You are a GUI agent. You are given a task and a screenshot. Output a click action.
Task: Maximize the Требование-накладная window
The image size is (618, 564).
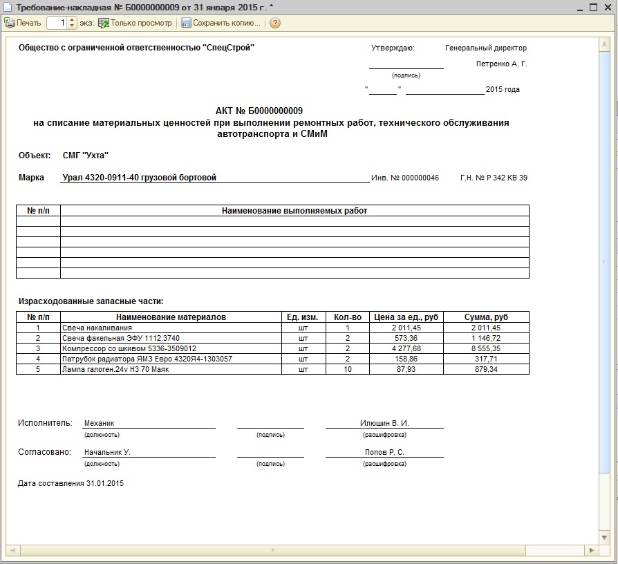[x=593, y=6]
